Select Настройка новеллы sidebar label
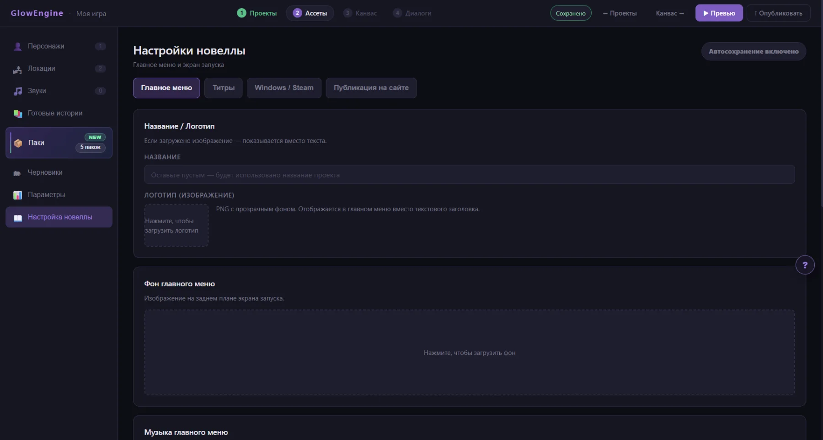 click(60, 217)
